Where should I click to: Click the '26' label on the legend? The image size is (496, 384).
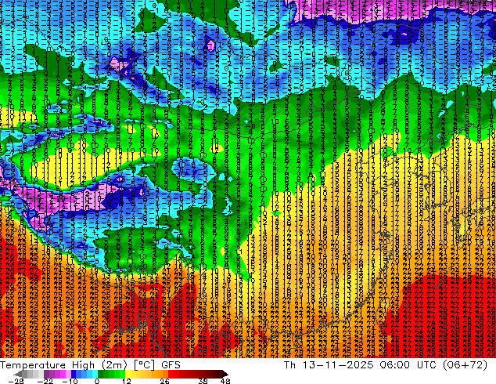164,381
